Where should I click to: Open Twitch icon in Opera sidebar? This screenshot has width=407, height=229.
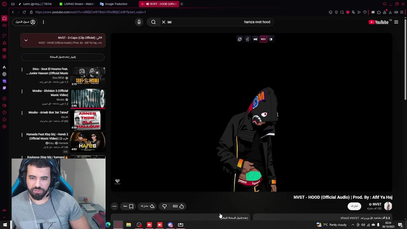point(4,88)
